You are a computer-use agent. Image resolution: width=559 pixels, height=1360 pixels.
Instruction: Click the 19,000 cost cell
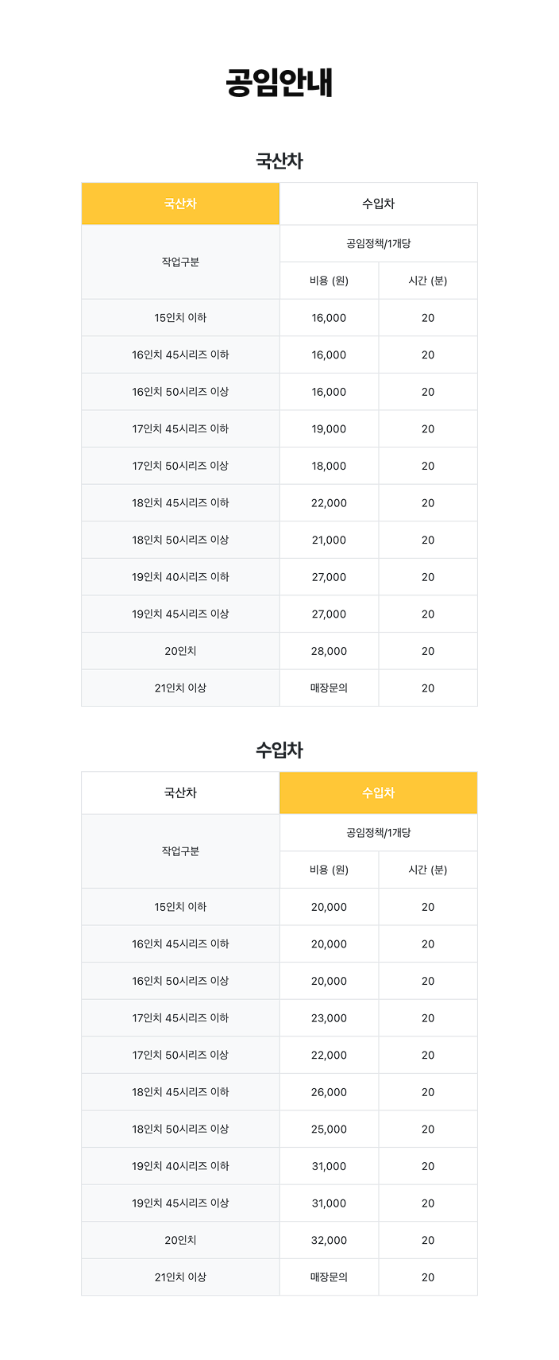[329, 428]
